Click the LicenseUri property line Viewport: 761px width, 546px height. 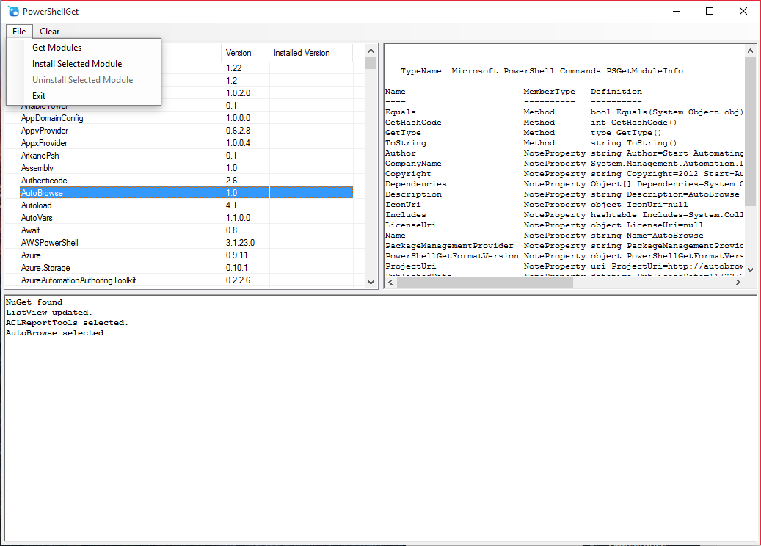(544, 225)
